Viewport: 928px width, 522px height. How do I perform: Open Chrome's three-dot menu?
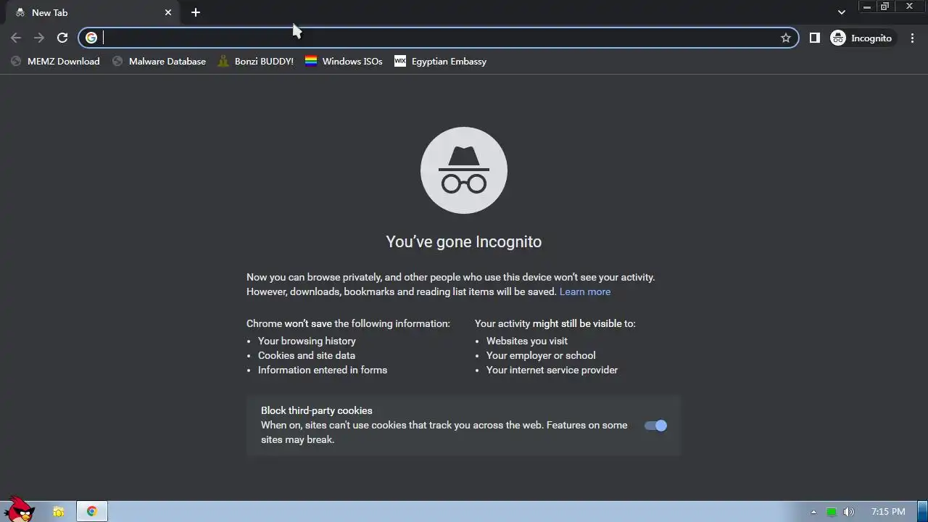coord(912,38)
